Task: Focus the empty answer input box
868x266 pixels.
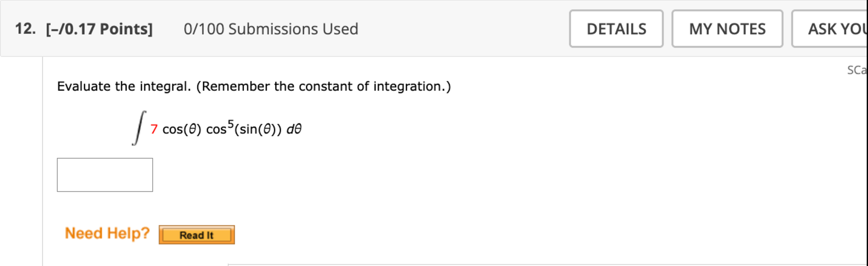Action: click(105, 175)
